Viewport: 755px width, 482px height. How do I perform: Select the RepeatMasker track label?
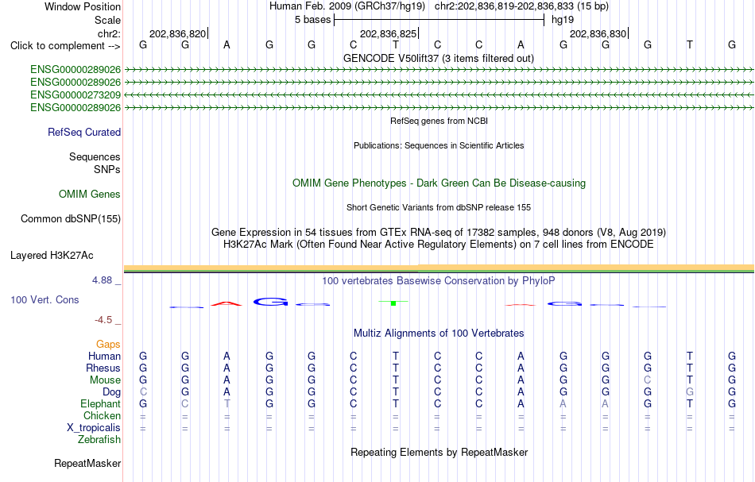pyautogui.click(x=87, y=463)
